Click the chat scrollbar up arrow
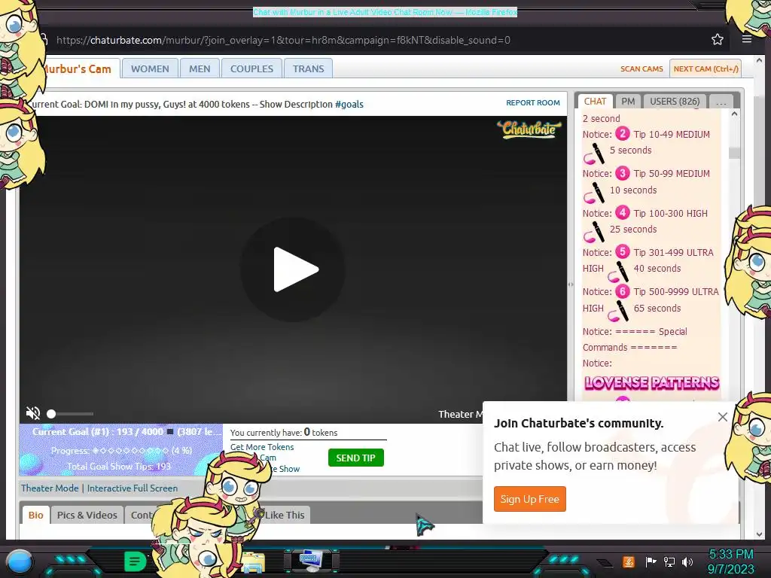Viewport: 771px width, 578px height. pos(734,114)
